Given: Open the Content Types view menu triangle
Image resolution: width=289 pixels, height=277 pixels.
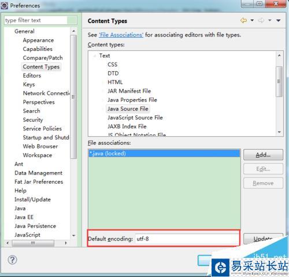Looking at the screenshot, I should (279, 20).
